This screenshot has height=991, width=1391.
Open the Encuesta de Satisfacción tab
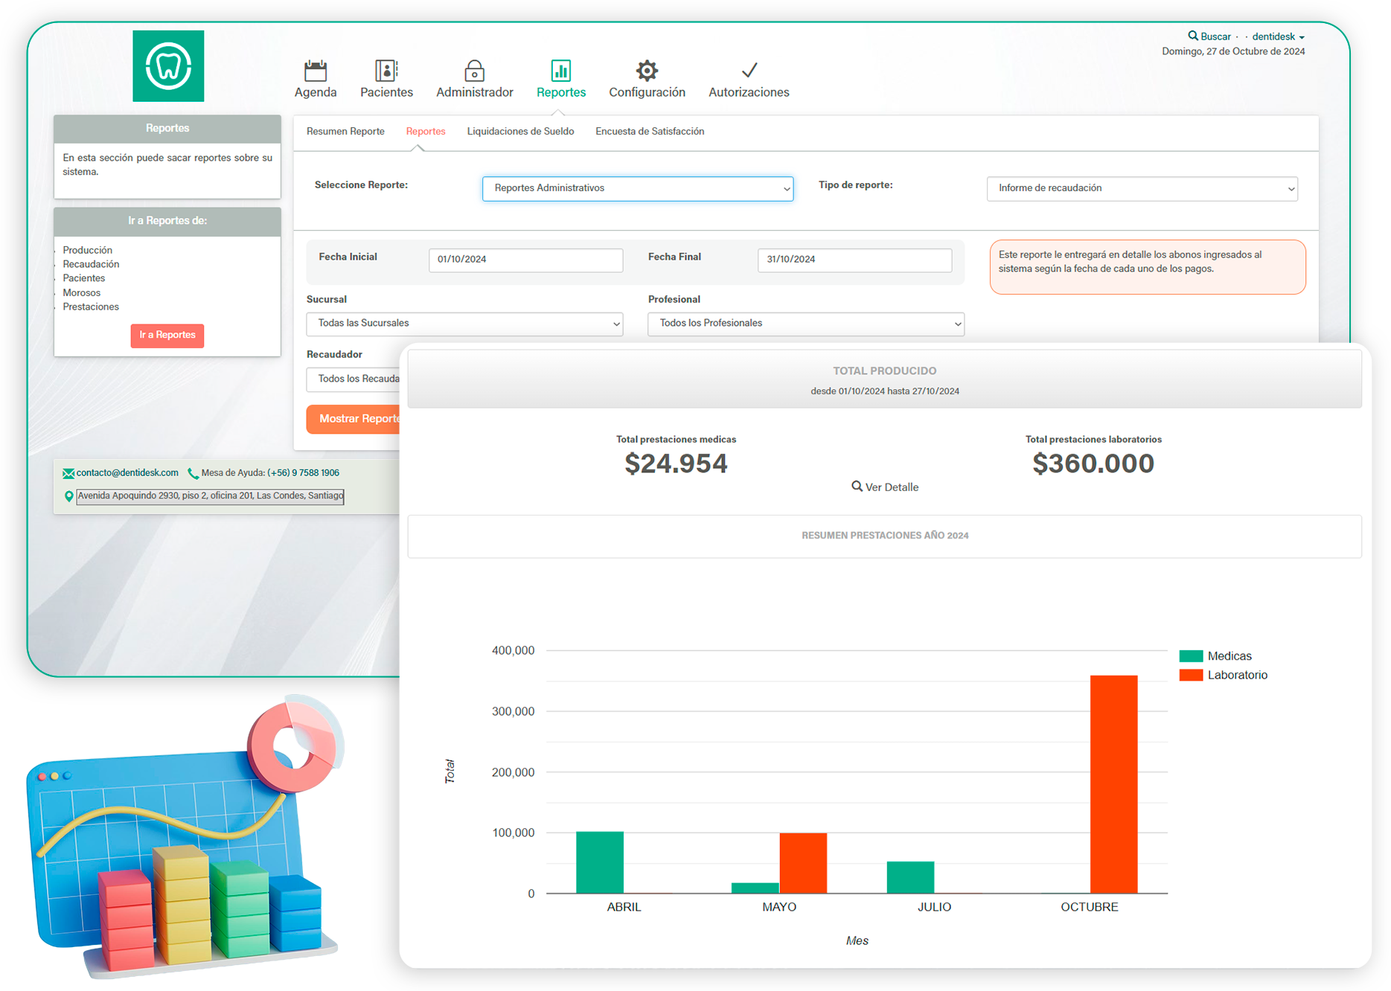tap(649, 132)
